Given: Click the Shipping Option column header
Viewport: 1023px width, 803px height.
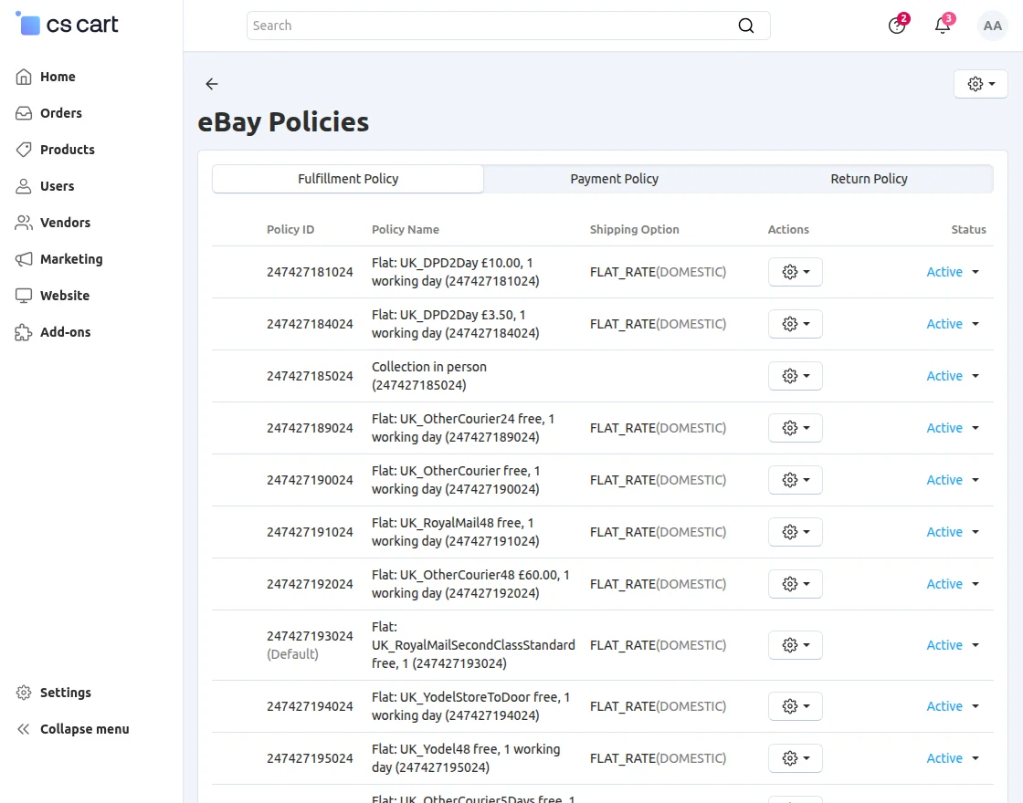Looking at the screenshot, I should pos(634,229).
